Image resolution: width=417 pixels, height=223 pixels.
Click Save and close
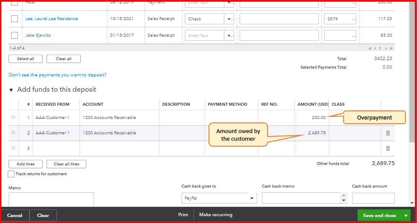click(x=379, y=216)
